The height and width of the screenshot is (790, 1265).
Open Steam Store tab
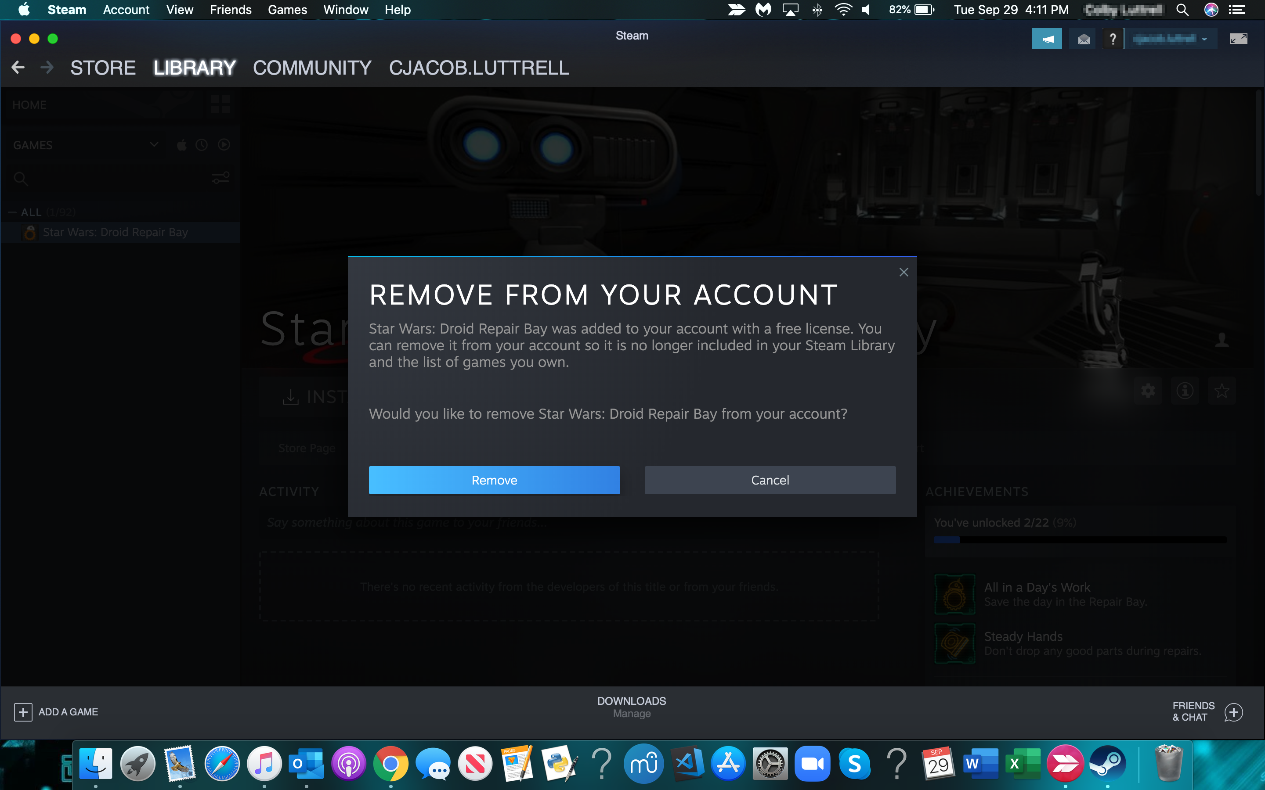point(103,67)
